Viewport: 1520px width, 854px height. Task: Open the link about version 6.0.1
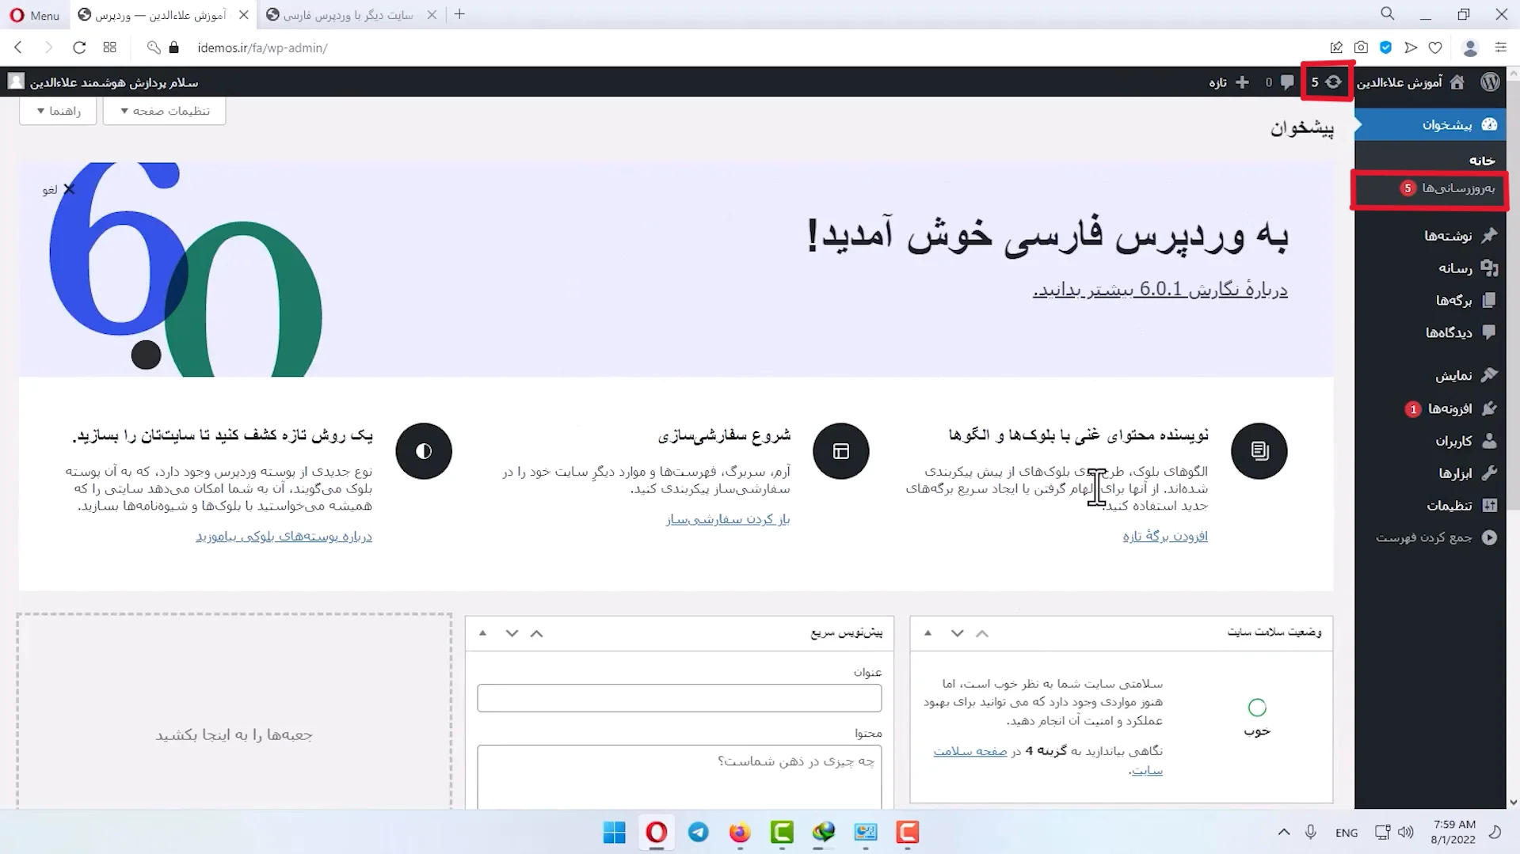(x=1160, y=290)
